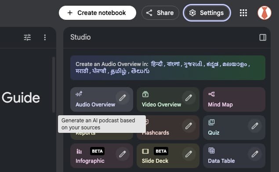
Task: Open the Google apps grid
Action: click(x=243, y=13)
